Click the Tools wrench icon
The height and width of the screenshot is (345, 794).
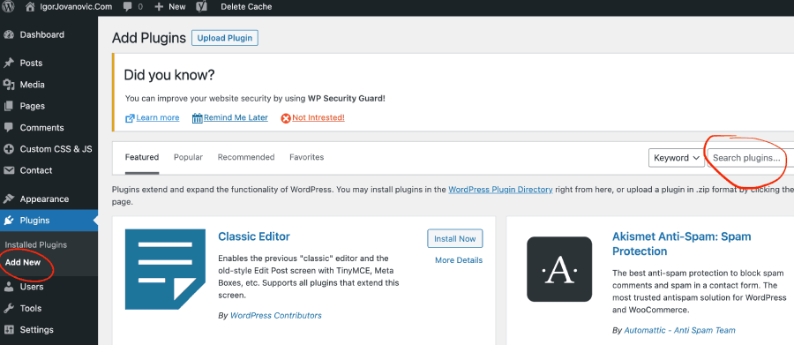(9, 308)
